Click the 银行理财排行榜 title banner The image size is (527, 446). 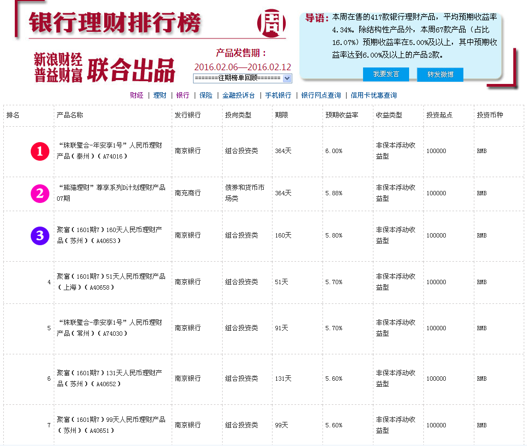(115, 22)
